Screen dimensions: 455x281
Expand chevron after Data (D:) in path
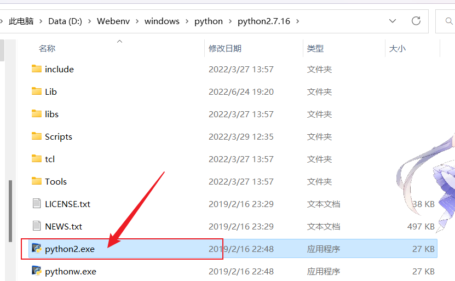(x=90, y=21)
